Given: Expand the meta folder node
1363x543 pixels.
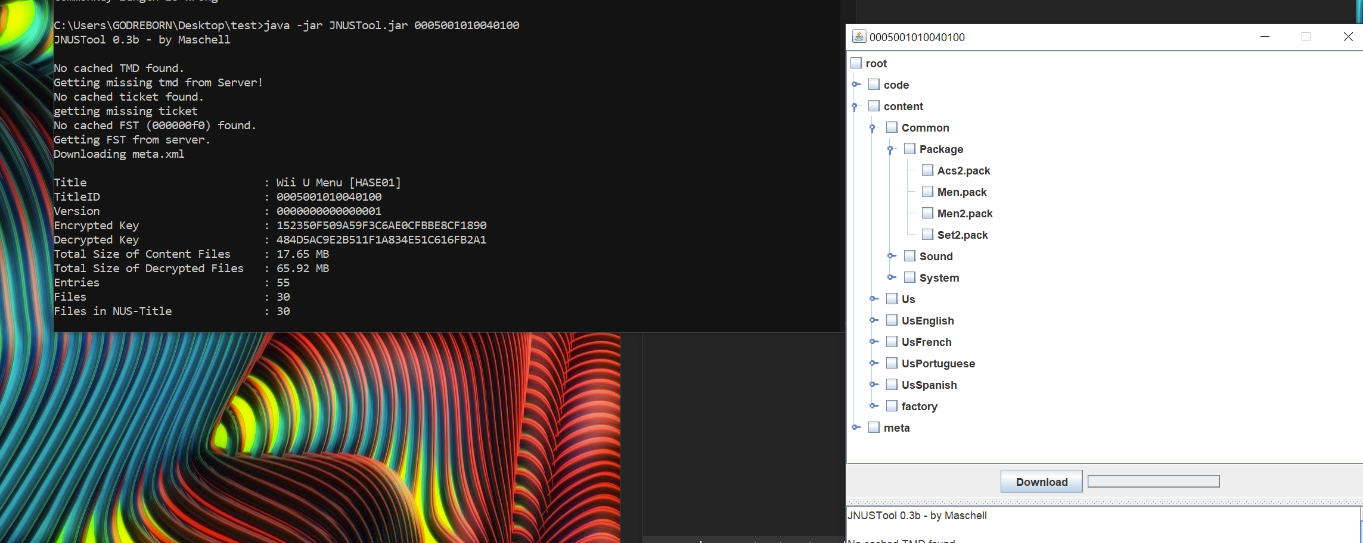Looking at the screenshot, I should [856, 427].
